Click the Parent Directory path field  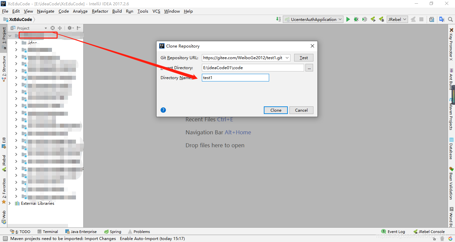click(253, 68)
